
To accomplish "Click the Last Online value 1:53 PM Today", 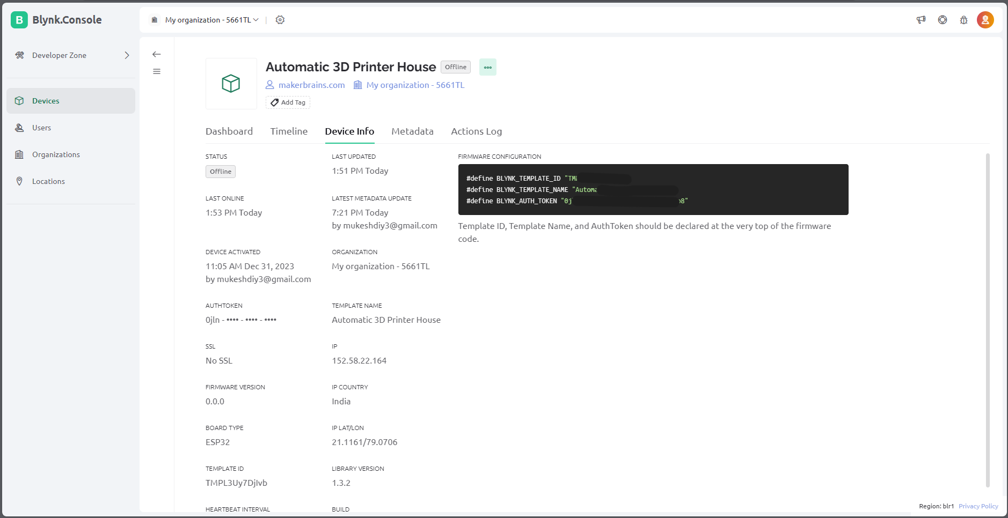I will click(x=233, y=212).
